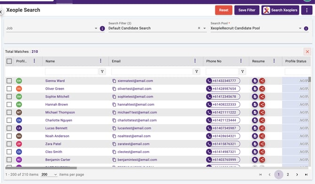Click the info icon beside Job field
315x184 pixels.
[x=102, y=29]
